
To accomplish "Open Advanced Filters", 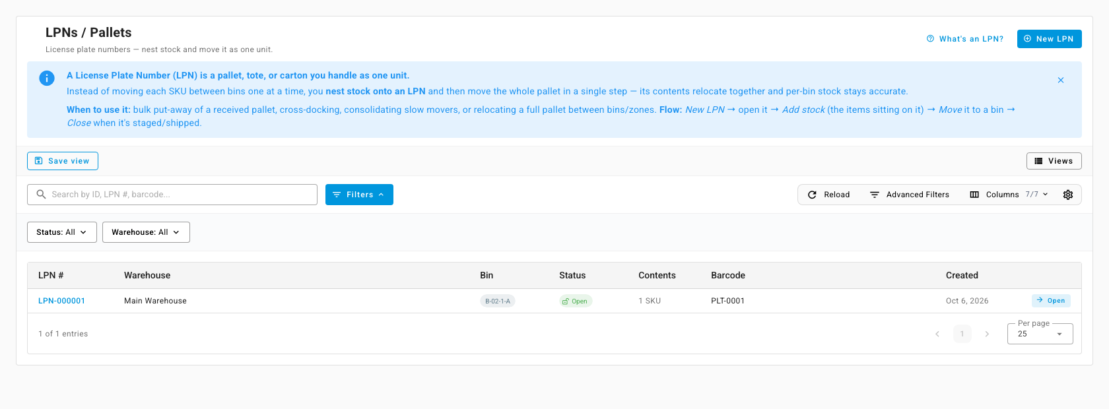I will coord(910,195).
